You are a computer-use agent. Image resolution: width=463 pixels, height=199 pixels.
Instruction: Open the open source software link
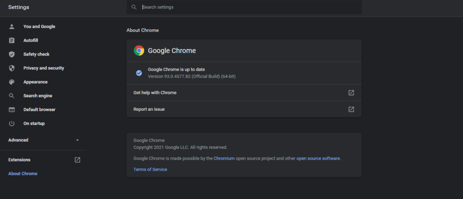point(318,158)
